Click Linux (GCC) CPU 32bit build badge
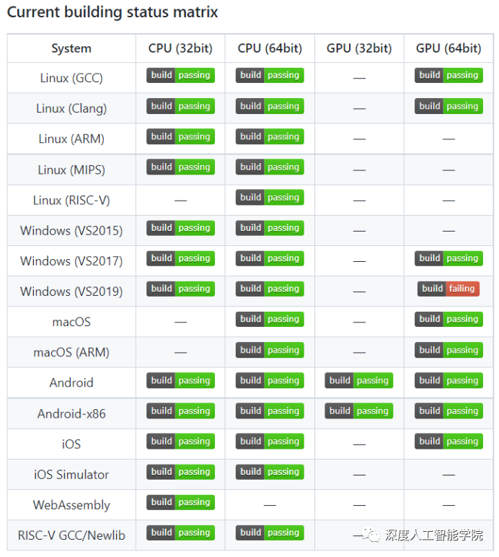This screenshot has height=557, width=499. [x=180, y=75]
